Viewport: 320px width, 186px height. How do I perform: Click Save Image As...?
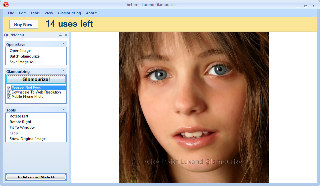point(23,62)
